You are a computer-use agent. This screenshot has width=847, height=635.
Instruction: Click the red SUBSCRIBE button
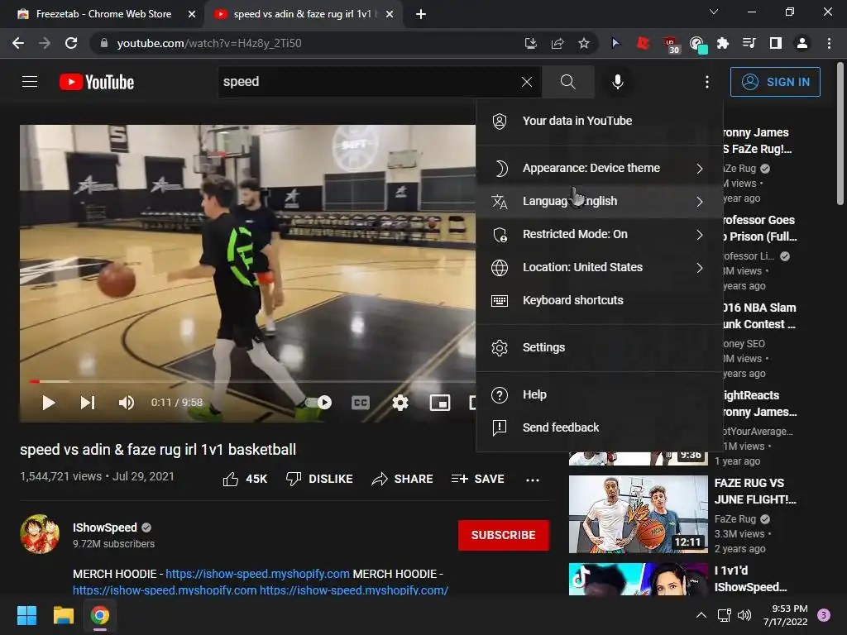point(504,535)
